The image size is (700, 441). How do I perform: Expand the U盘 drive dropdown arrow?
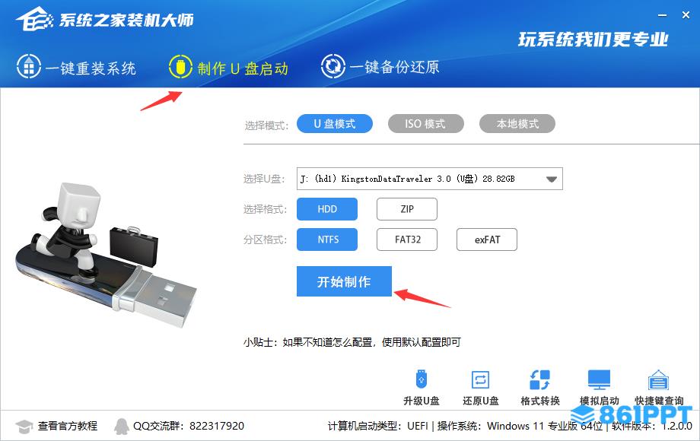point(552,179)
